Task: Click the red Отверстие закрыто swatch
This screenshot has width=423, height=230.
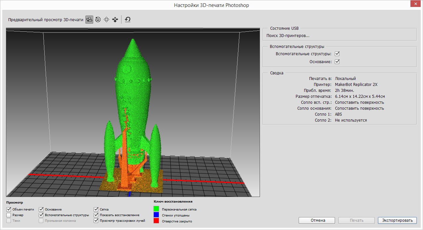Action: pyautogui.click(x=156, y=221)
